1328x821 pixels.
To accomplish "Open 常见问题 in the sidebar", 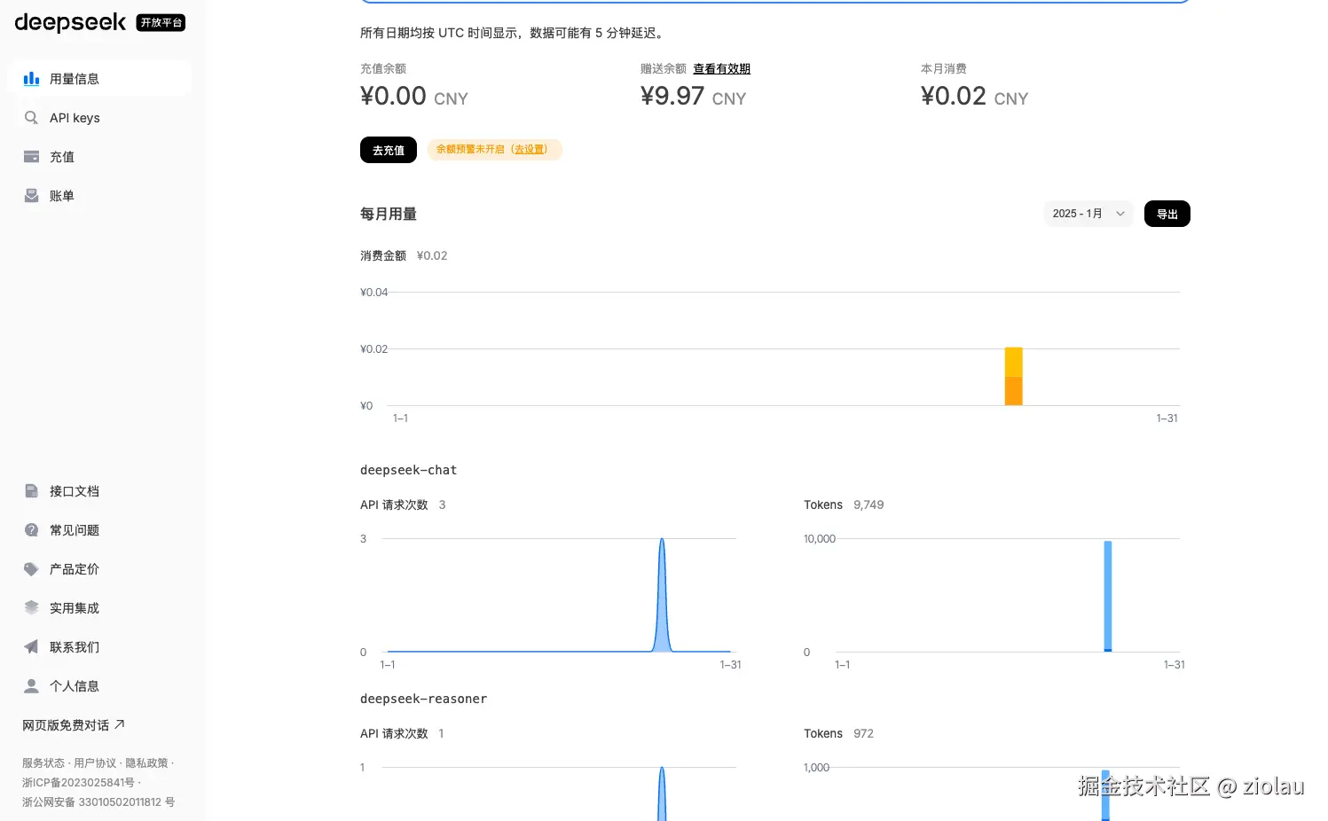I will point(99,530).
